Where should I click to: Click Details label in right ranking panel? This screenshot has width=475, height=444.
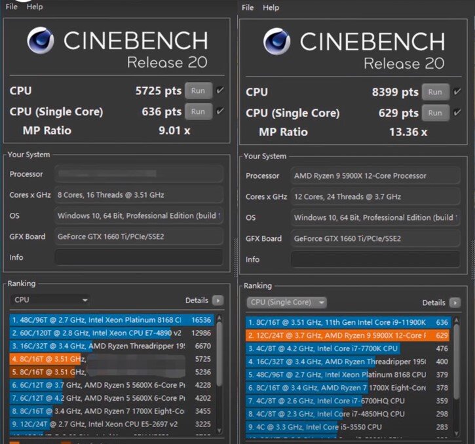tap(434, 303)
